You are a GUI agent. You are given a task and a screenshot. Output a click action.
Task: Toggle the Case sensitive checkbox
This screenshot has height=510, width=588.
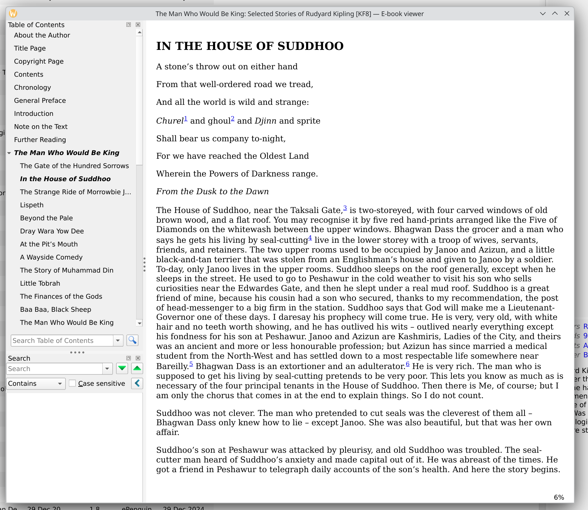click(x=72, y=383)
